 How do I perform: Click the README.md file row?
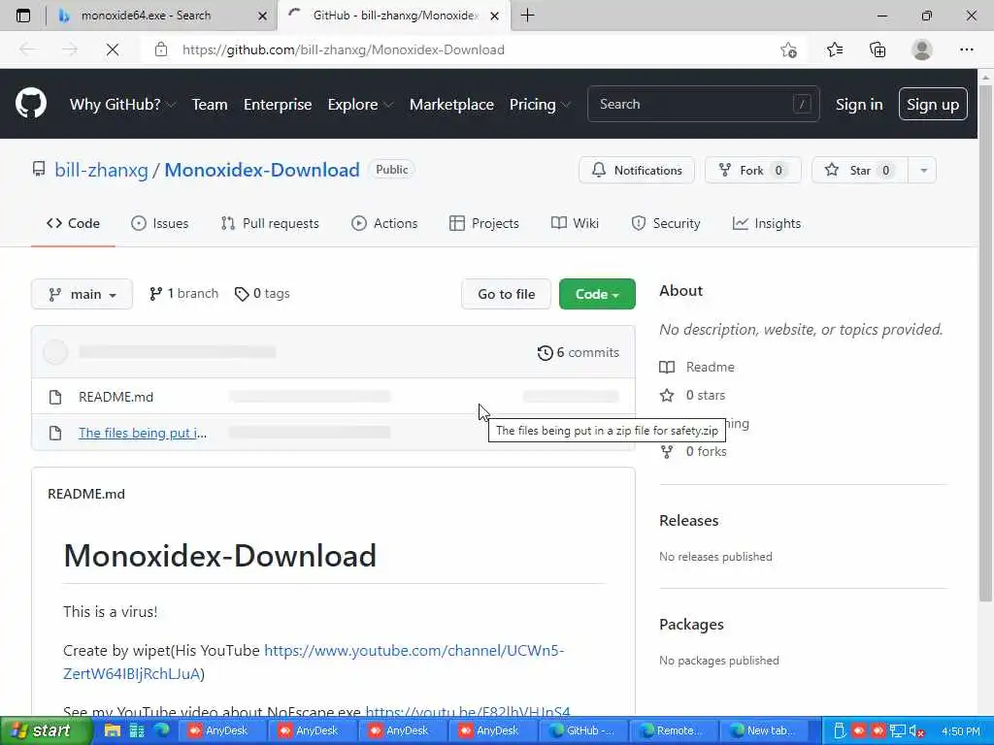[333, 397]
